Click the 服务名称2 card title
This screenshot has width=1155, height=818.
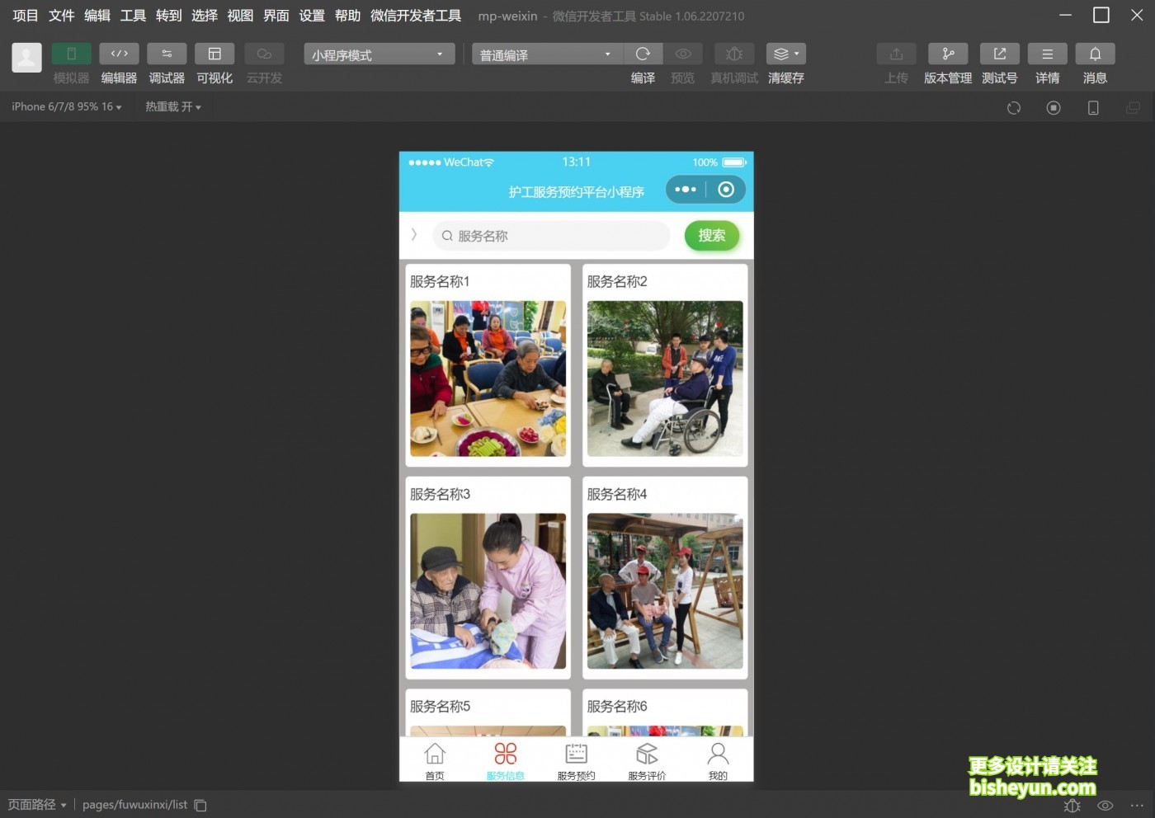pyautogui.click(x=617, y=282)
